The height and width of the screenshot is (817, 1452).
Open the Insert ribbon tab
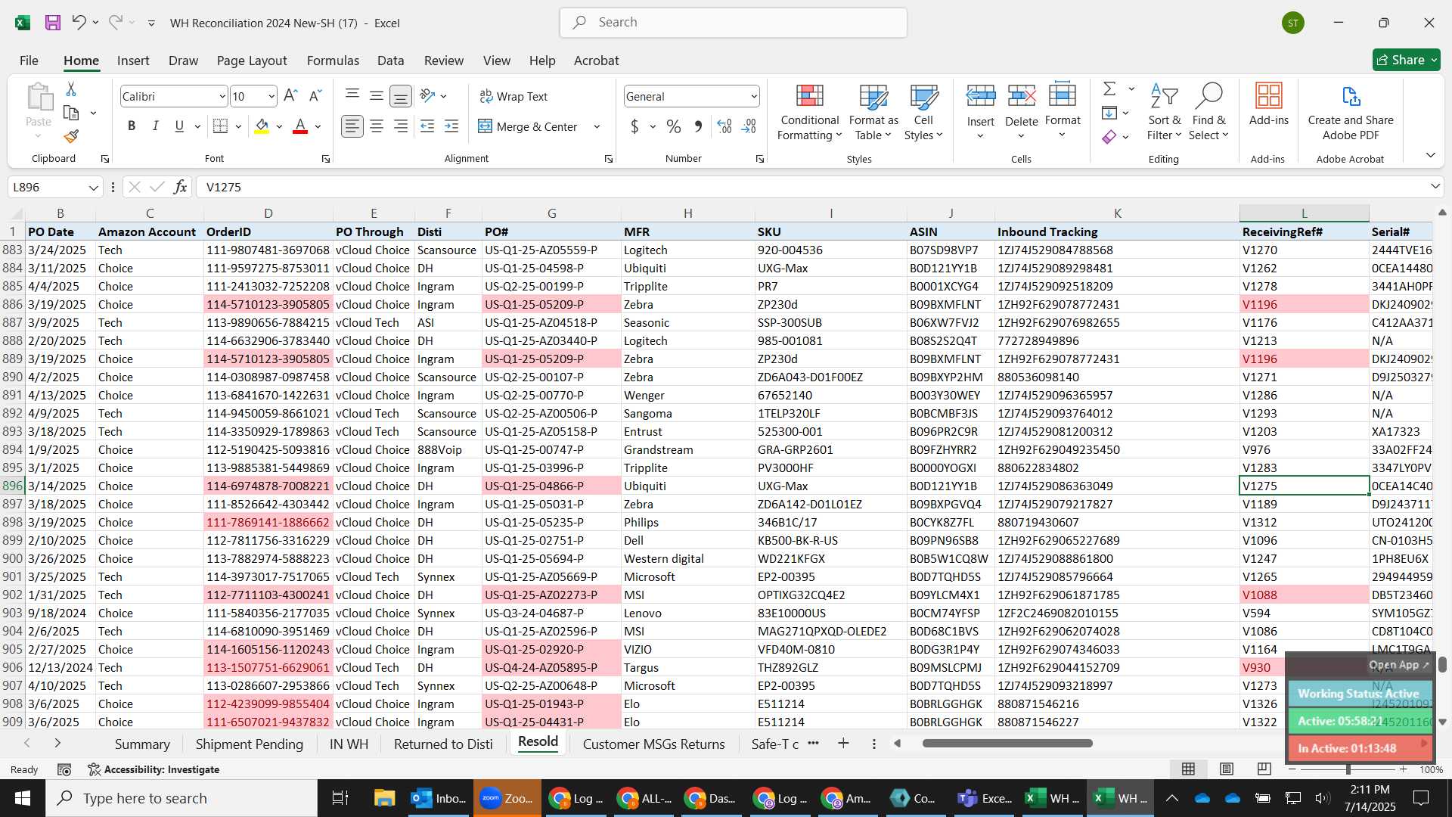click(x=133, y=61)
